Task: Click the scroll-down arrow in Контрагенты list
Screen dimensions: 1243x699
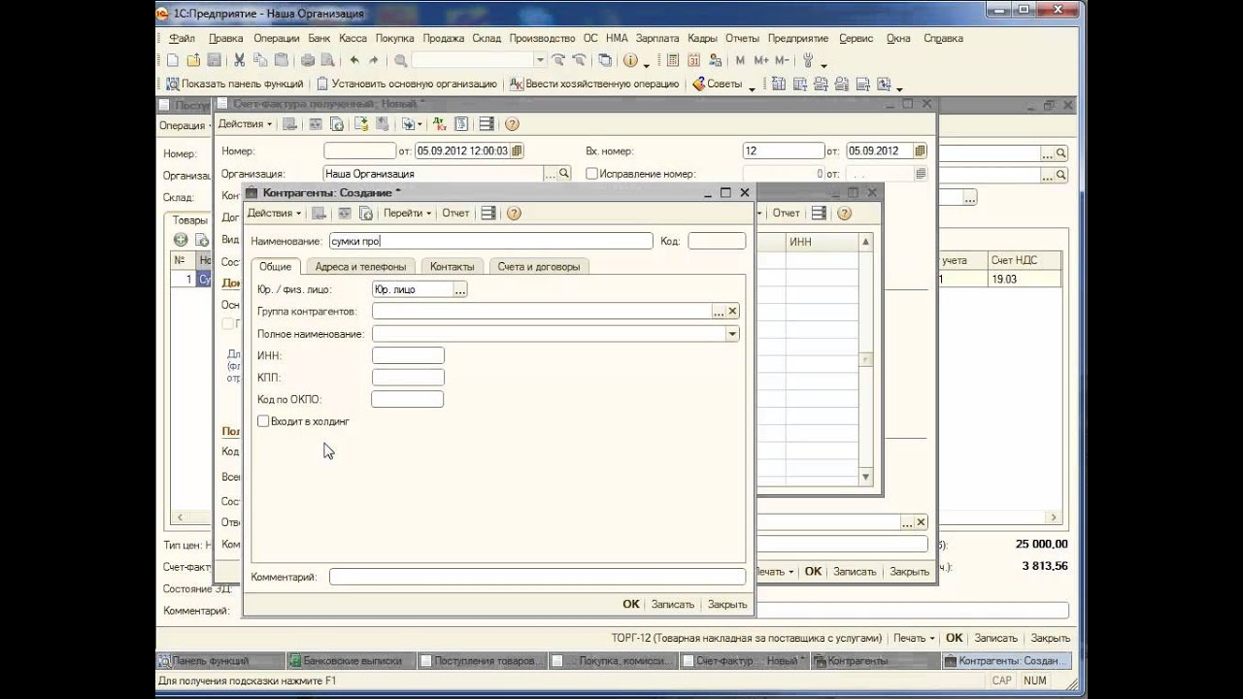Action: (x=866, y=478)
